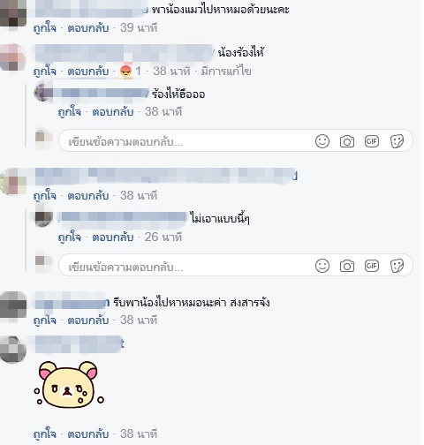Like the ร้องไห้ฮืออออ reply
Screen dimensions: 424x445
pyautogui.click(x=70, y=112)
